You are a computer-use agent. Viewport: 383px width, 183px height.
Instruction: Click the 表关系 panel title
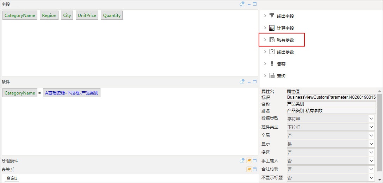pos(8,169)
